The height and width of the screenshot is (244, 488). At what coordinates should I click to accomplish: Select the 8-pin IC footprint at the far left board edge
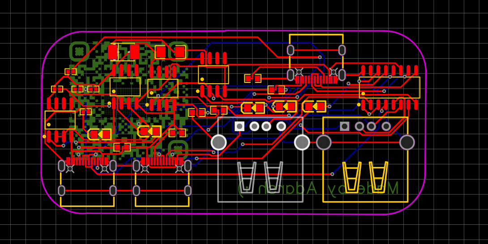click(60, 120)
